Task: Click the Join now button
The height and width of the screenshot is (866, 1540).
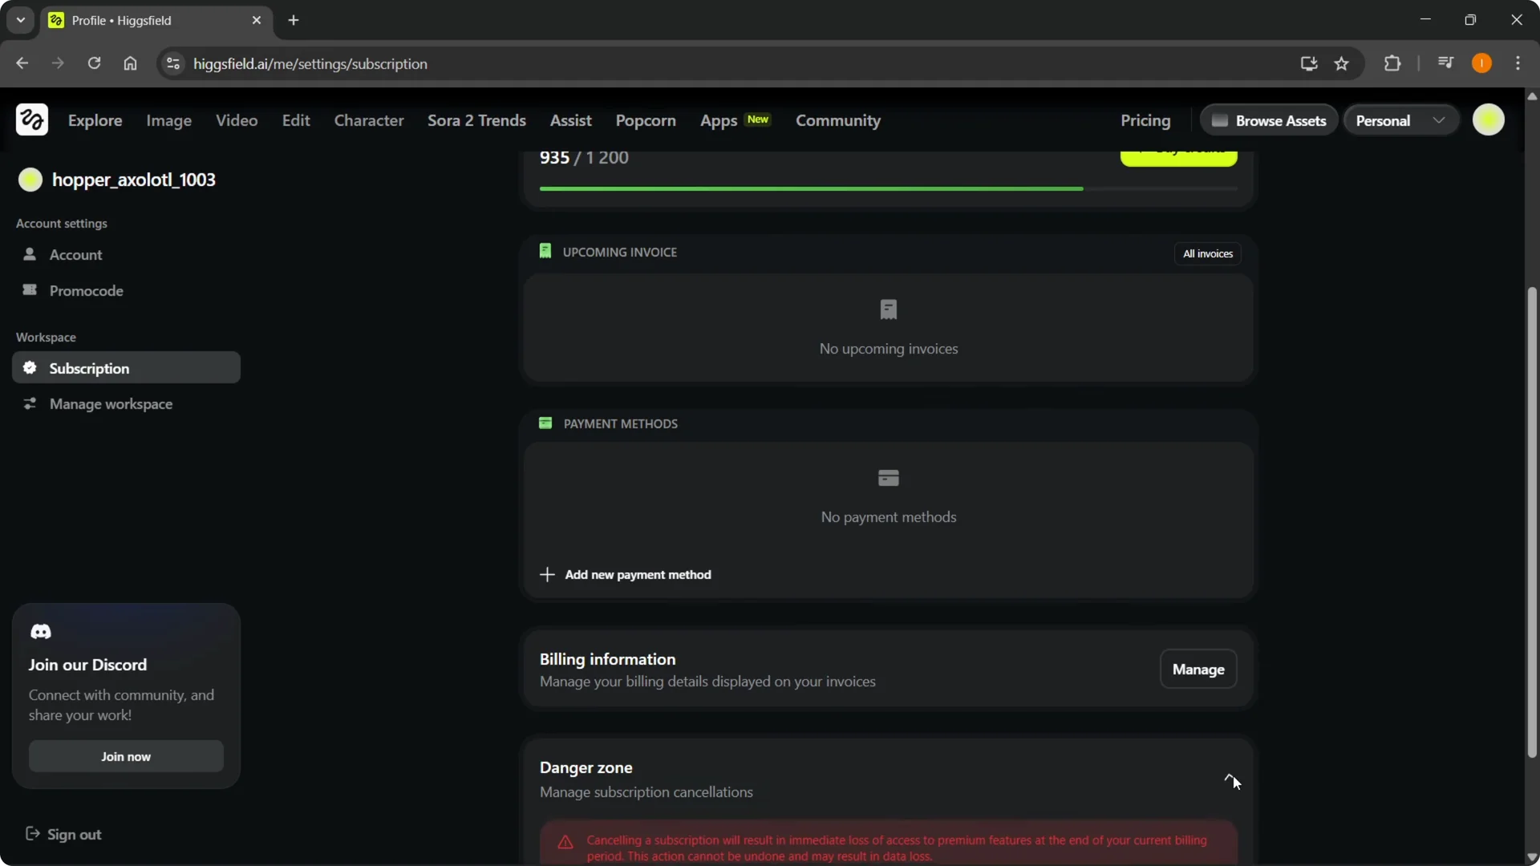Action: click(125, 756)
